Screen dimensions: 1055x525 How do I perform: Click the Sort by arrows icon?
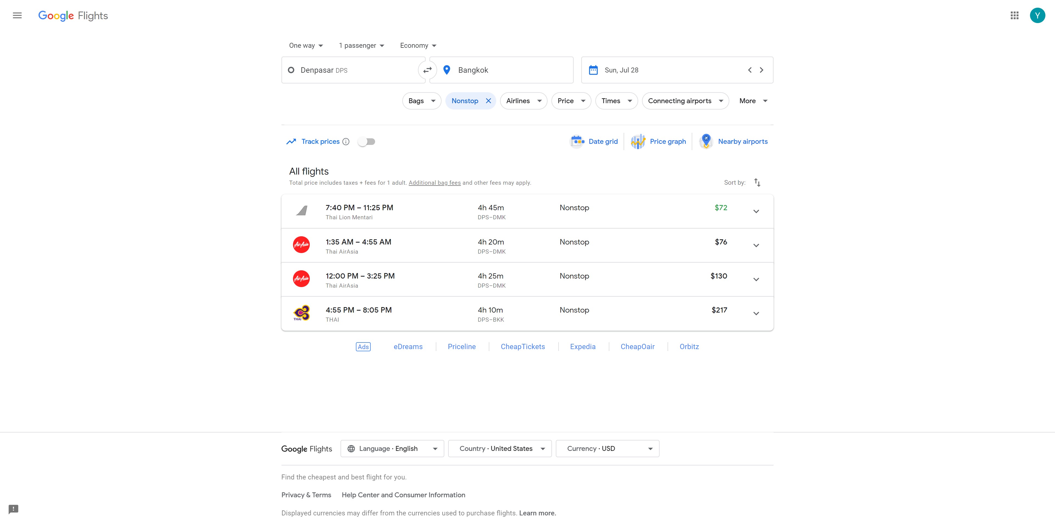coord(757,183)
